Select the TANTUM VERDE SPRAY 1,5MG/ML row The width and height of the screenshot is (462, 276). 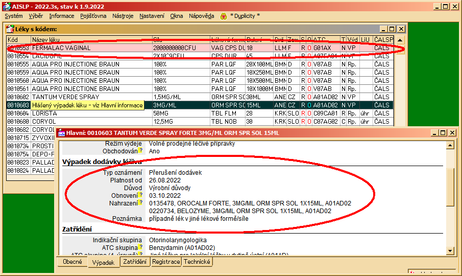(x=200, y=97)
